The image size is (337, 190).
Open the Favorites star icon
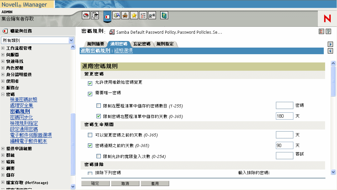pos(134,16)
